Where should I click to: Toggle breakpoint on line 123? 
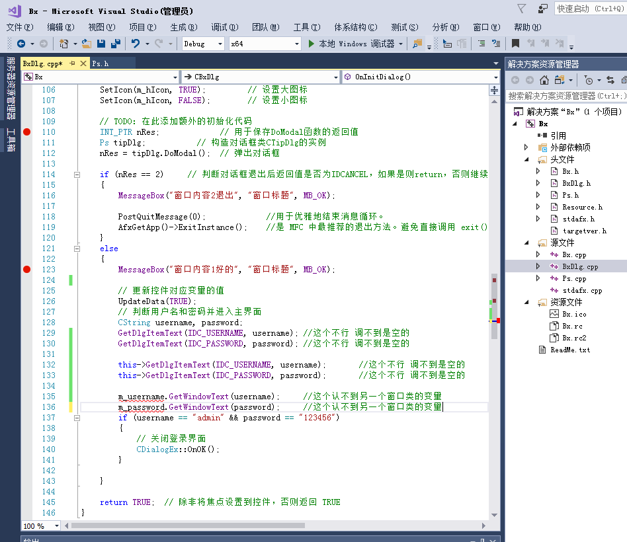click(27, 270)
